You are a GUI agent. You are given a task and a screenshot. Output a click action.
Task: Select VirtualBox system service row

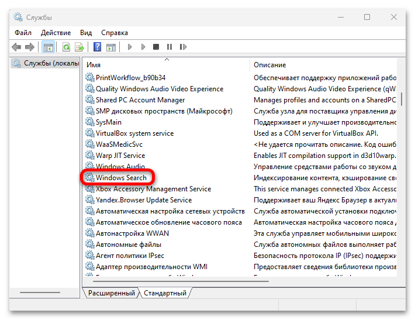point(134,133)
